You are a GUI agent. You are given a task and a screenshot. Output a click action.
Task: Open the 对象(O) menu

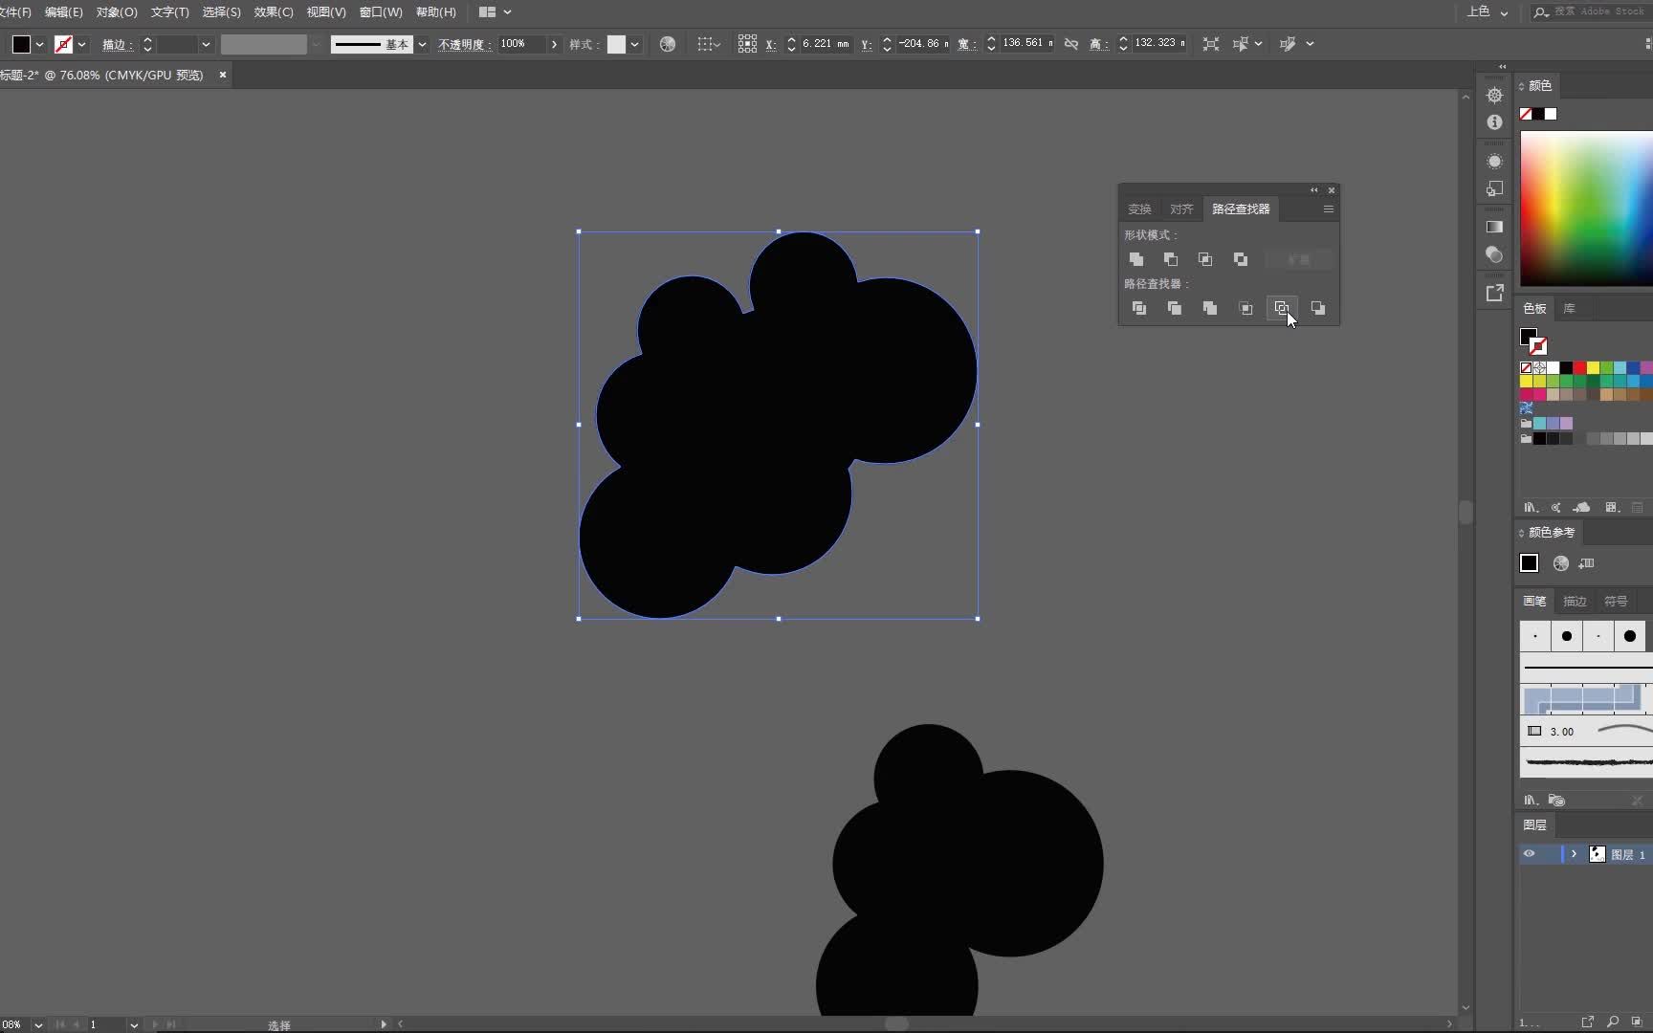click(117, 12)
